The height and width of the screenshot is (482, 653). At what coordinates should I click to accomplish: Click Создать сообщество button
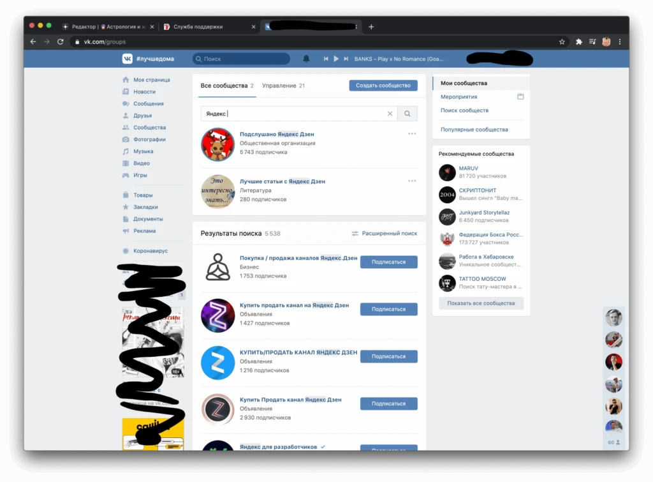[x=383, y=86]
